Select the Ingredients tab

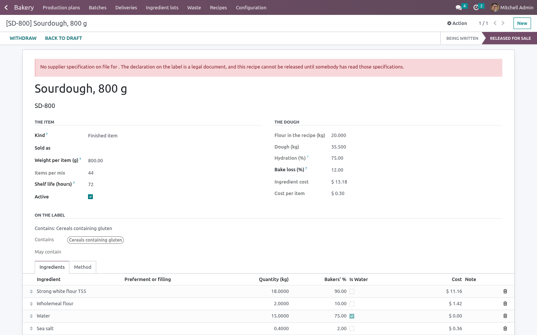[x=52, y=267]
